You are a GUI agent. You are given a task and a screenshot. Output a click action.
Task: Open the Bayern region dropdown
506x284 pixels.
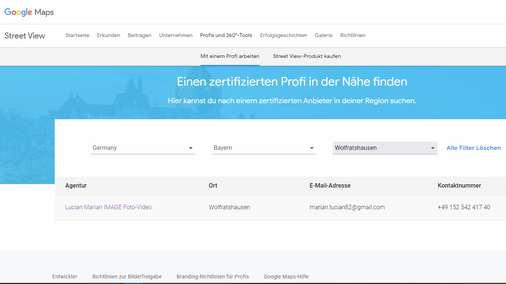[264, 148]
